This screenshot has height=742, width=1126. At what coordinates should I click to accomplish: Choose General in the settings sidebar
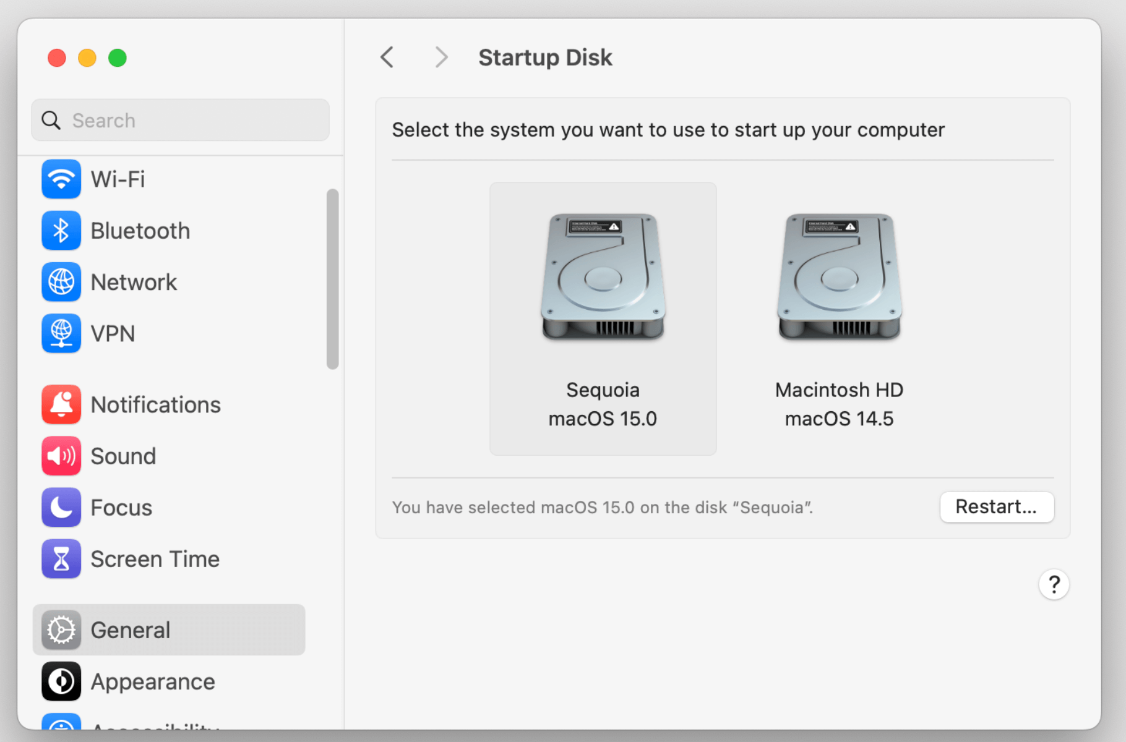click(130, 629)
